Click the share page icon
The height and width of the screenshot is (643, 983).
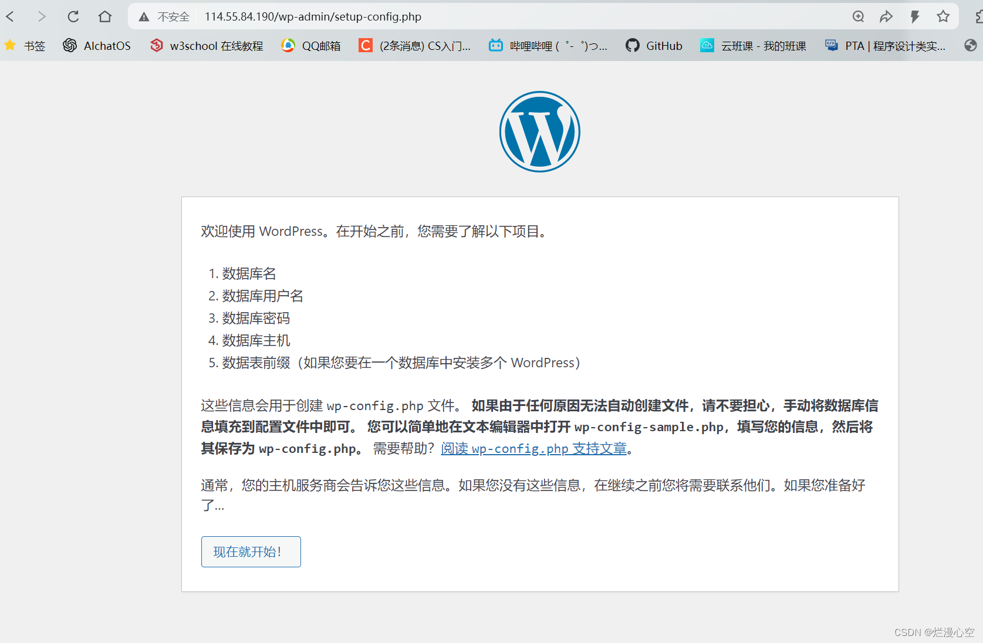pos(886,16)
